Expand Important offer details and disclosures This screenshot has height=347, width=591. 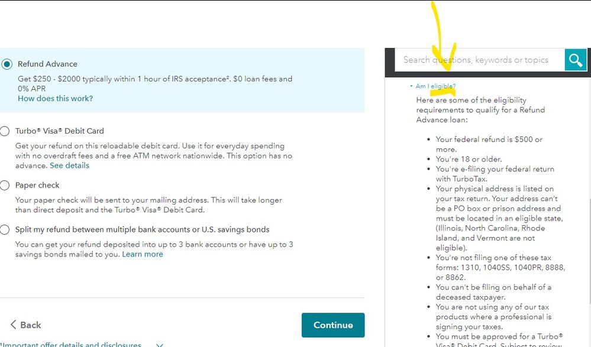click(83, 345)
